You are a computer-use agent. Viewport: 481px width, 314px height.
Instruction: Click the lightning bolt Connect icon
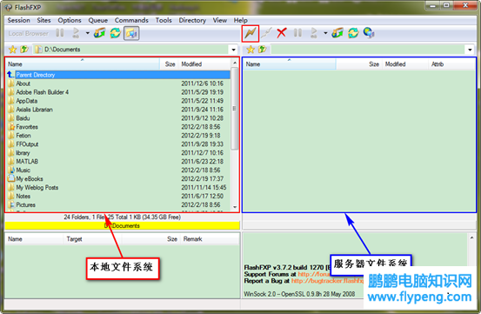(251, 33)
